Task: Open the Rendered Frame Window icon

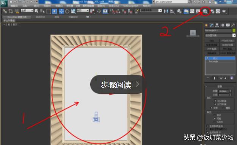Action: pyautogui.click(x=218, y=11)
